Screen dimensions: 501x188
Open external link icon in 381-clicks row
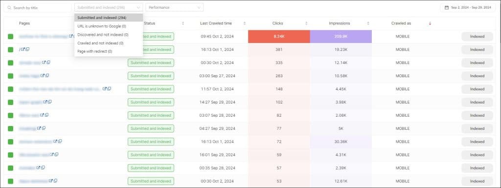coord(23,49)
